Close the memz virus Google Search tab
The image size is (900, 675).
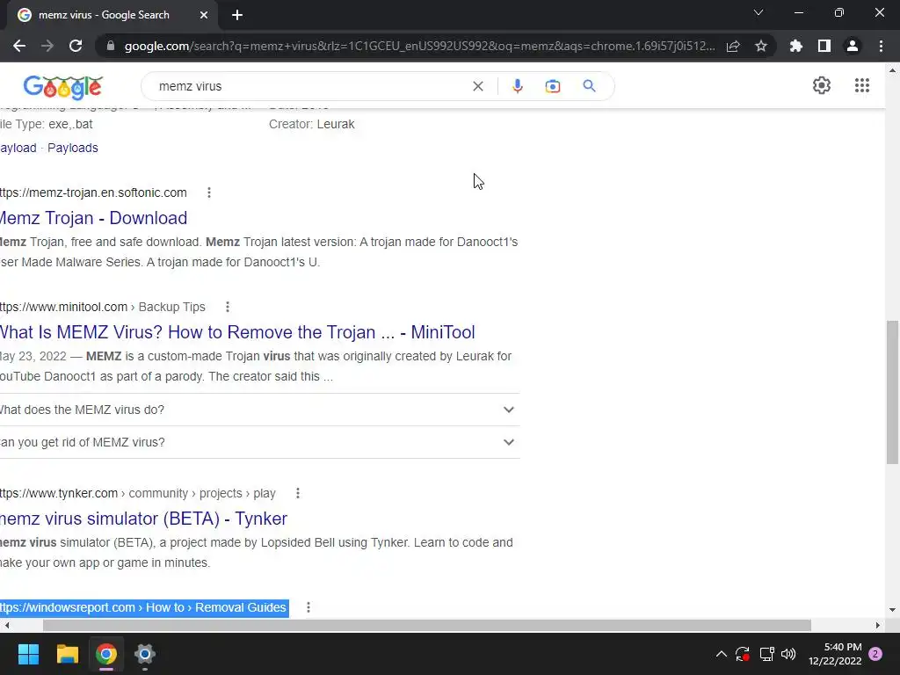click(x=204, y=15)
